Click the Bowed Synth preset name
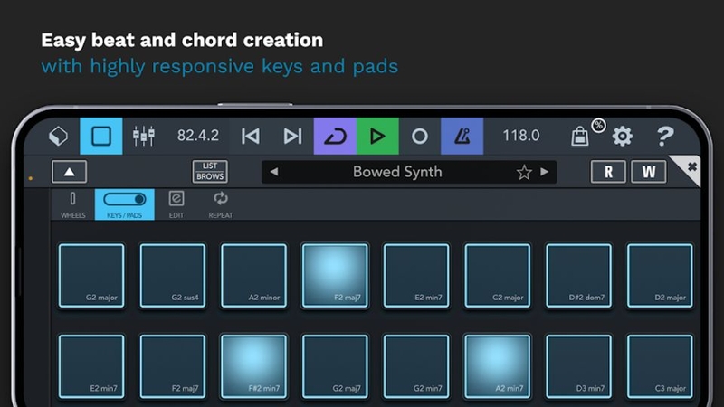 tap(397, 172)
